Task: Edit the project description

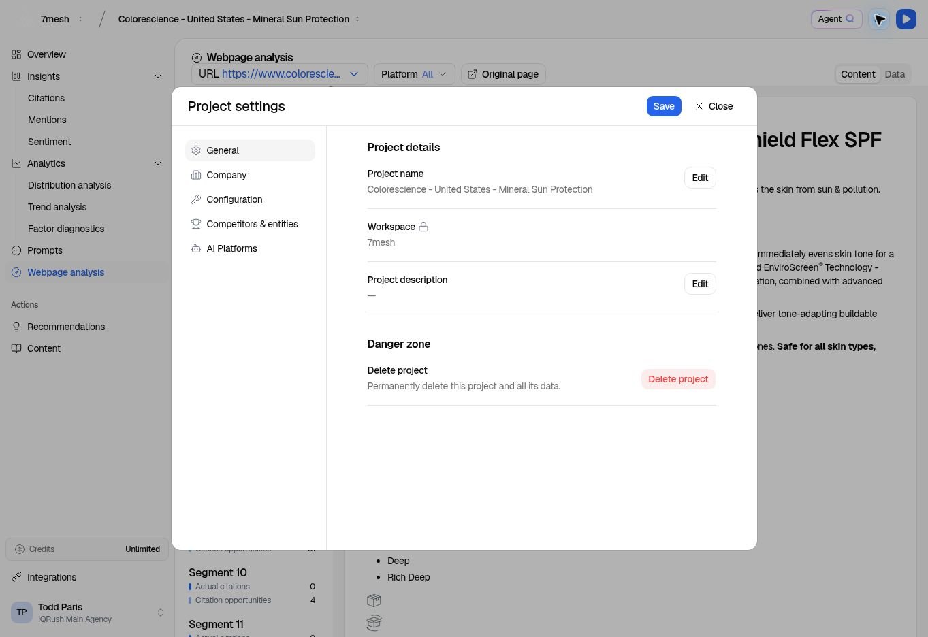Action: click(700, 284)
